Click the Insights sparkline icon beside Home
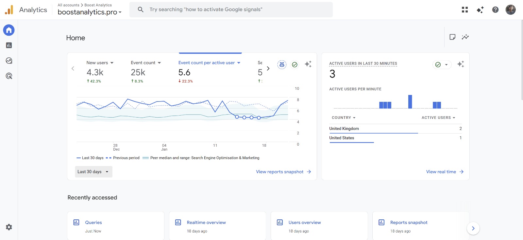This screenshot has height=240, width=523. 465,37
